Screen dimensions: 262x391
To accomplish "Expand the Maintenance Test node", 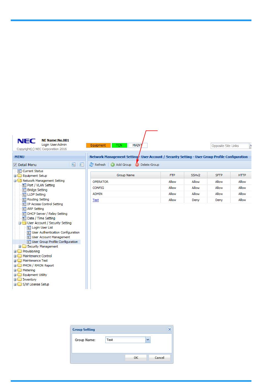I will 15,261.
